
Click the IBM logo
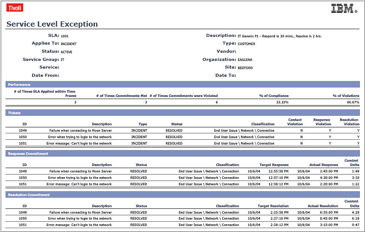pyautogui.click(x=344, y=9)
